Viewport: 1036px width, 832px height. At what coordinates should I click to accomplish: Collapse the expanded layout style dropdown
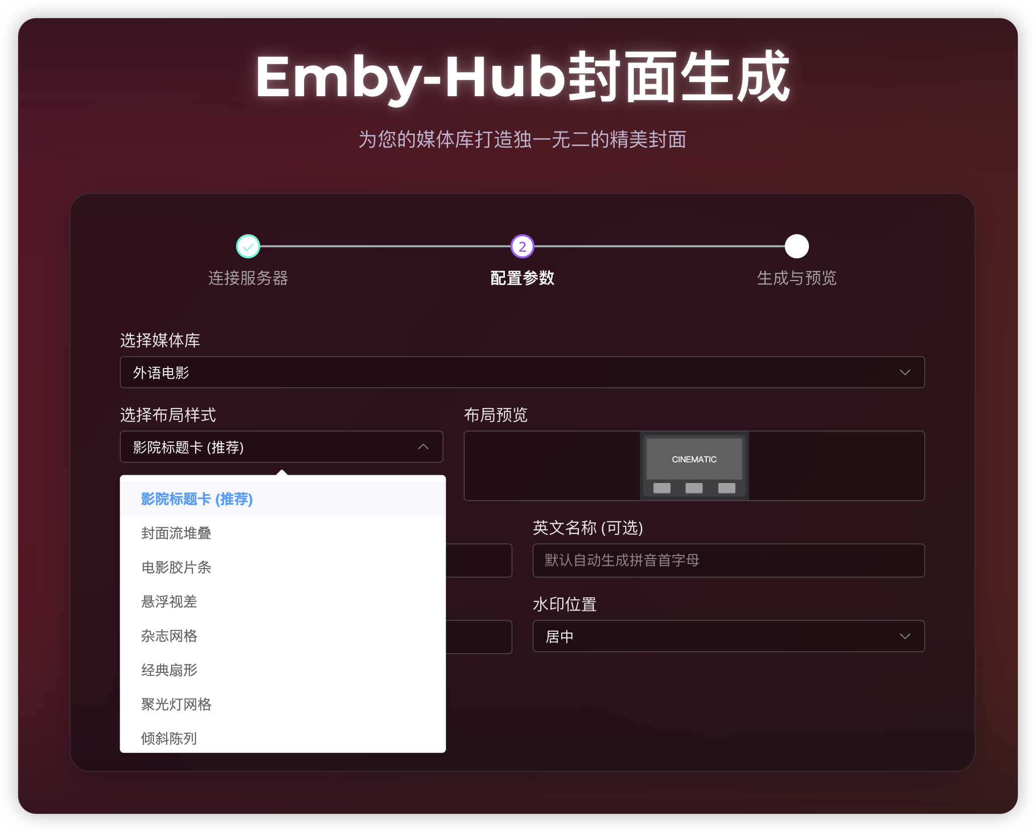281,447
